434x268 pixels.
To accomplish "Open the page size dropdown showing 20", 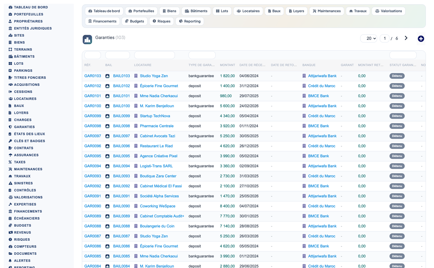I will click(369, 38).
